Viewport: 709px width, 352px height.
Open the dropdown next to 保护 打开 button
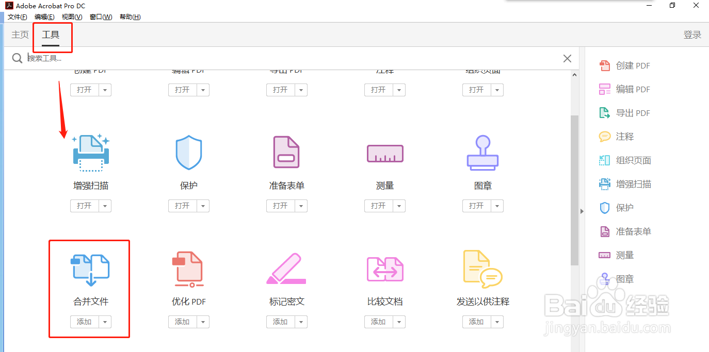coord(204,206)
